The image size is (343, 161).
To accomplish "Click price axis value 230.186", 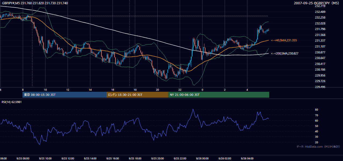I will (x=320, y=69).
